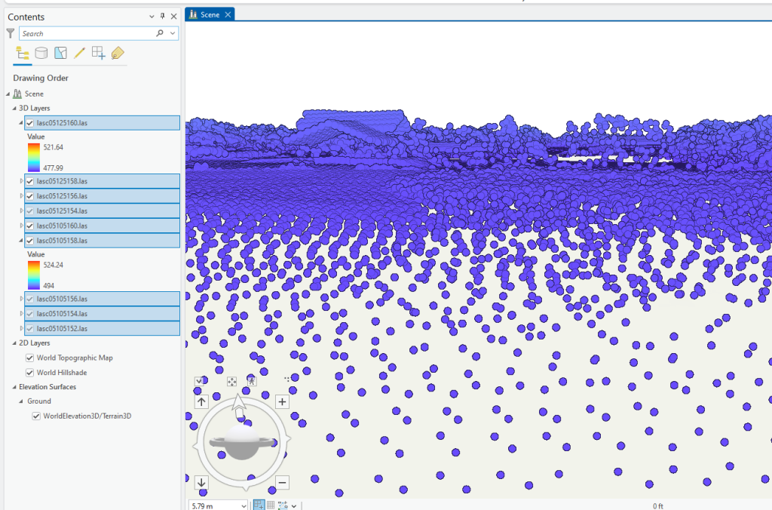Image resolution: width=772 pixels, height=510 pixels.
Task: Disable WorldElevation3D/Terrain3D surface checkbox
Action: point(36,416)
